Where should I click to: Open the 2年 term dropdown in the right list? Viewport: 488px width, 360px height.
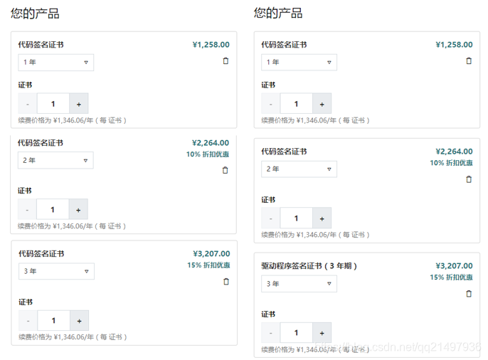pos(299,169)
